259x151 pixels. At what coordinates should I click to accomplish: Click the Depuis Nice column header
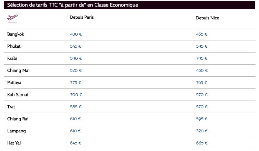[208, 18]
